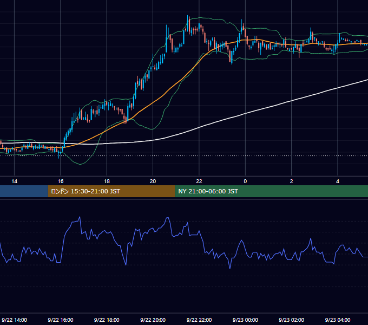Click the 9/23 02:00 date label
The width and height of the screenshot is (368, 325).
(x=292, y=320)
